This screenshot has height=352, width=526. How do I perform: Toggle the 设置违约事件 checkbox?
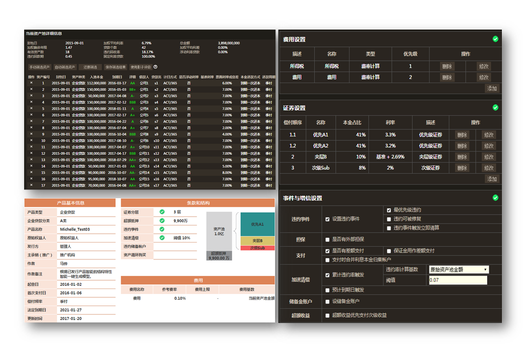click(328, 219)
